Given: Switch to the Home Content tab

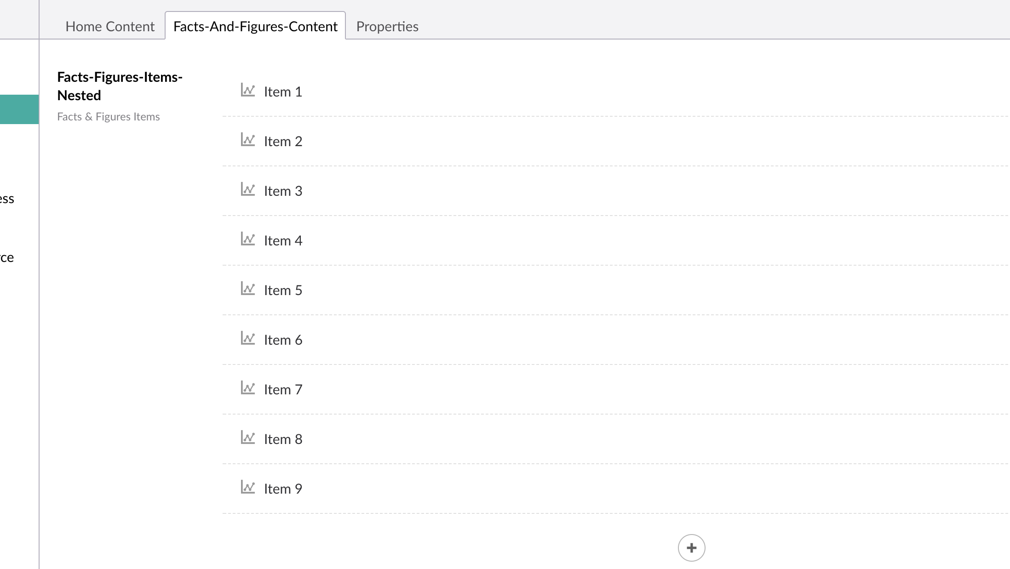Looking at the screenshot, I should pyautogui.click(x=110, y=26).
